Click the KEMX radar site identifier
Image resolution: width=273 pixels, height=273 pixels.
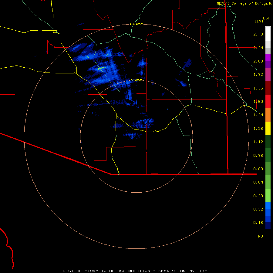pyautogui.click(x=164, y=271)
